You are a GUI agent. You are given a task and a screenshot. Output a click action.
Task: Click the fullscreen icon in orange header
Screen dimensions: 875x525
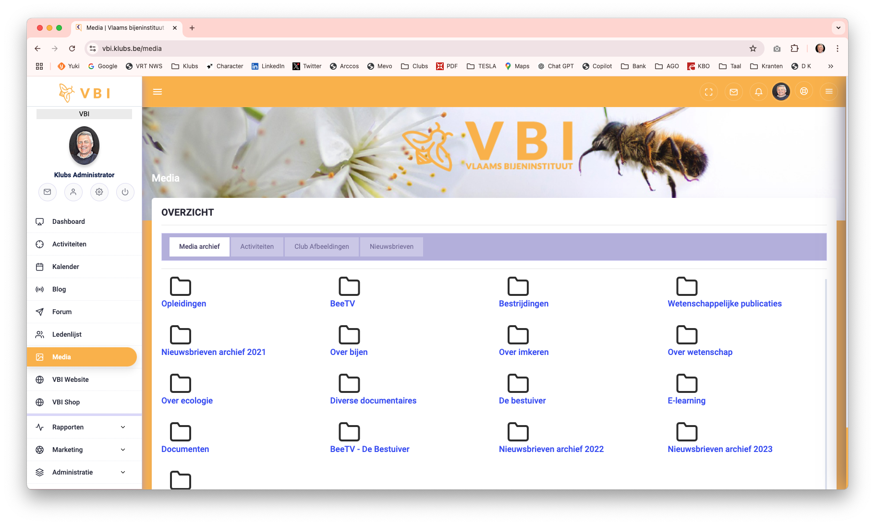coord(708,92)
